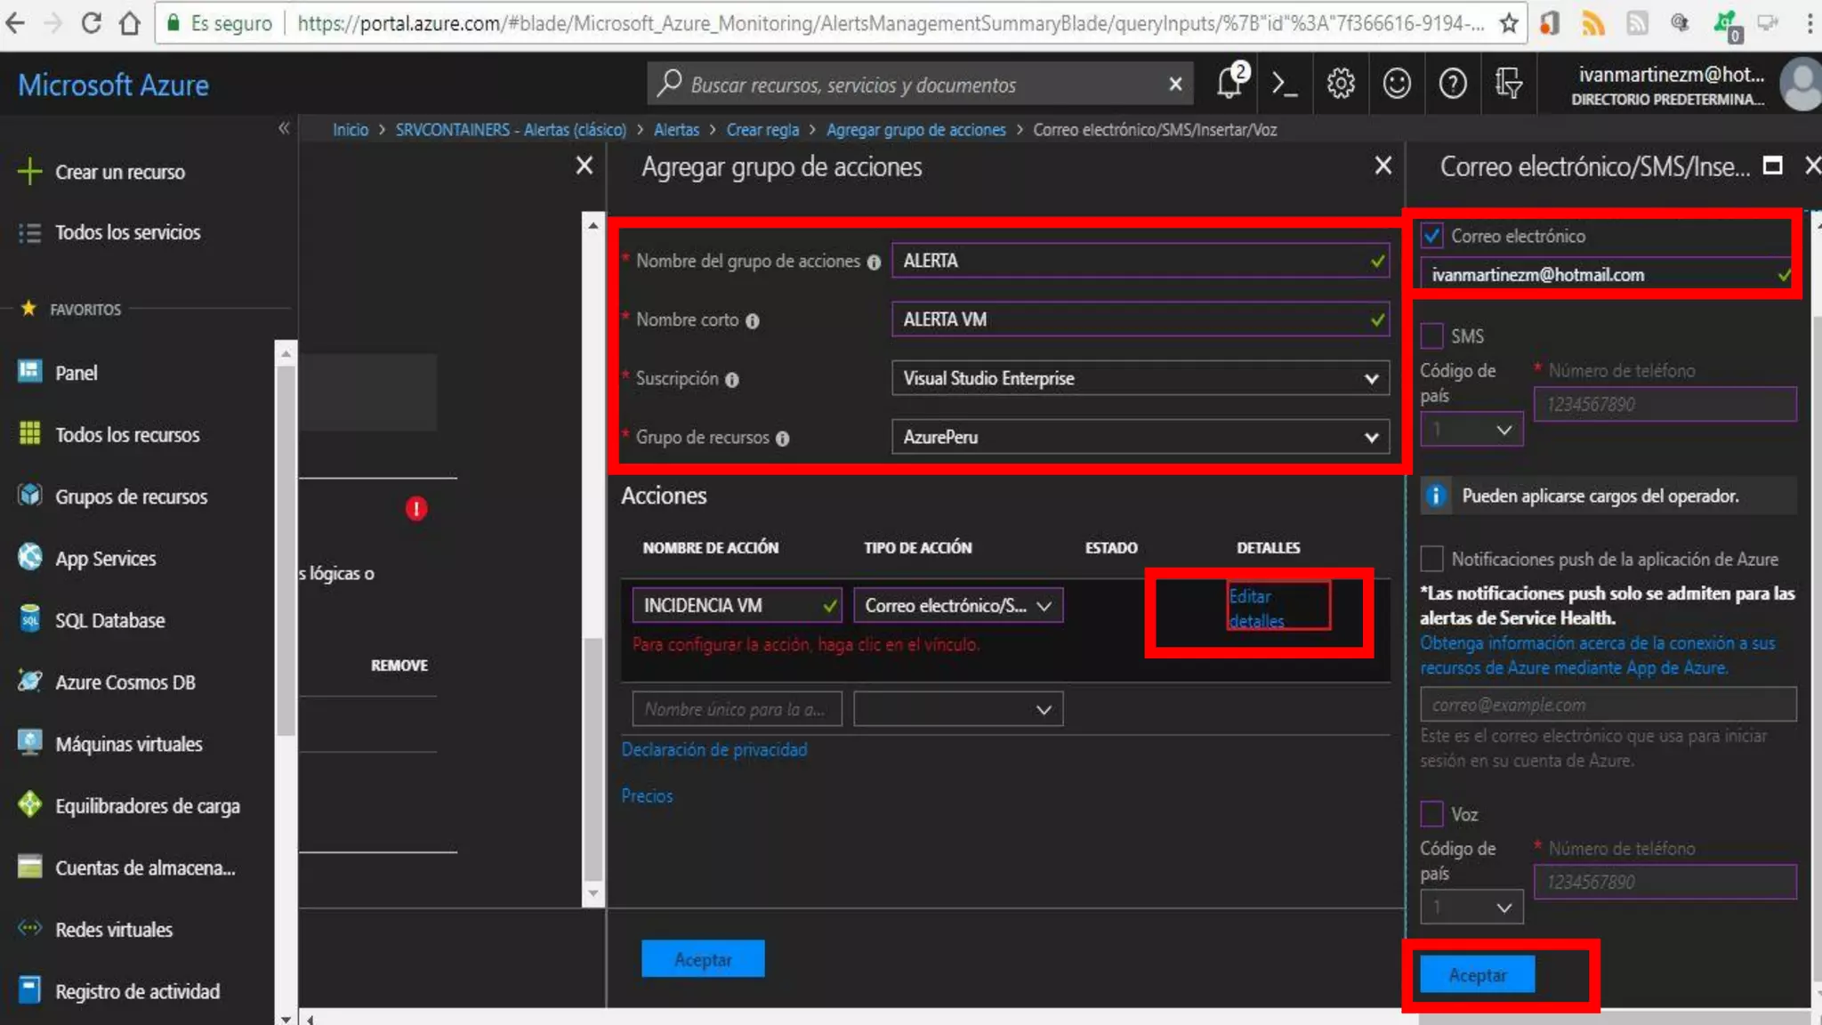1822x1025 pixels.
Task: Click info icon next to Suscripción
Action: pos(732,380)
